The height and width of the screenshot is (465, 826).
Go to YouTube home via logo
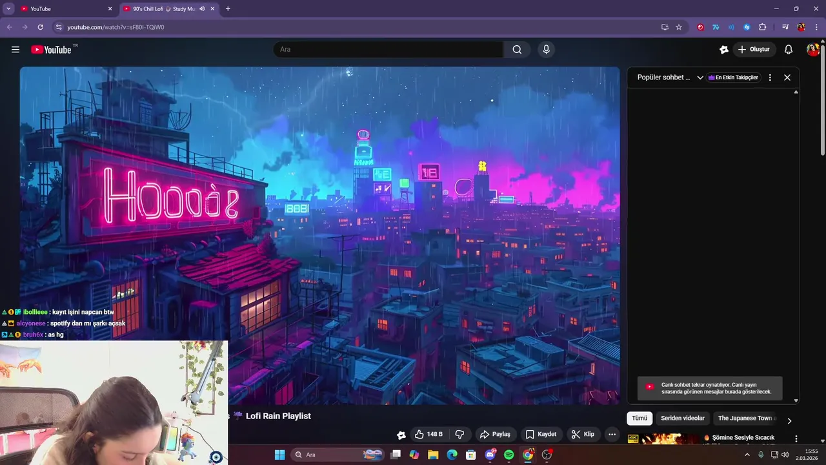(51, 50)
